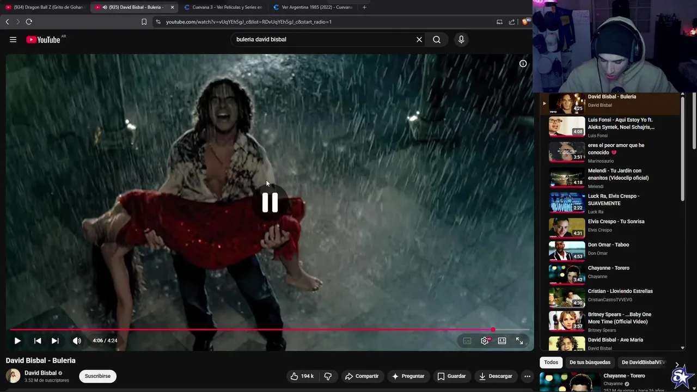Click the large pause overlay on video
Image resolution: width=697 pixels, height=392 pixels.
tap(270, 203)
